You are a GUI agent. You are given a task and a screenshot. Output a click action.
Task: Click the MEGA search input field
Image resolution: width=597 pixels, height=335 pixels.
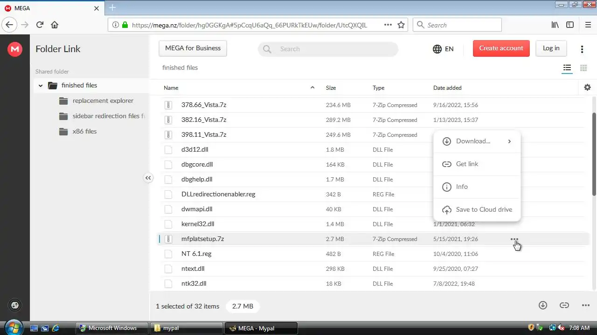328,49
